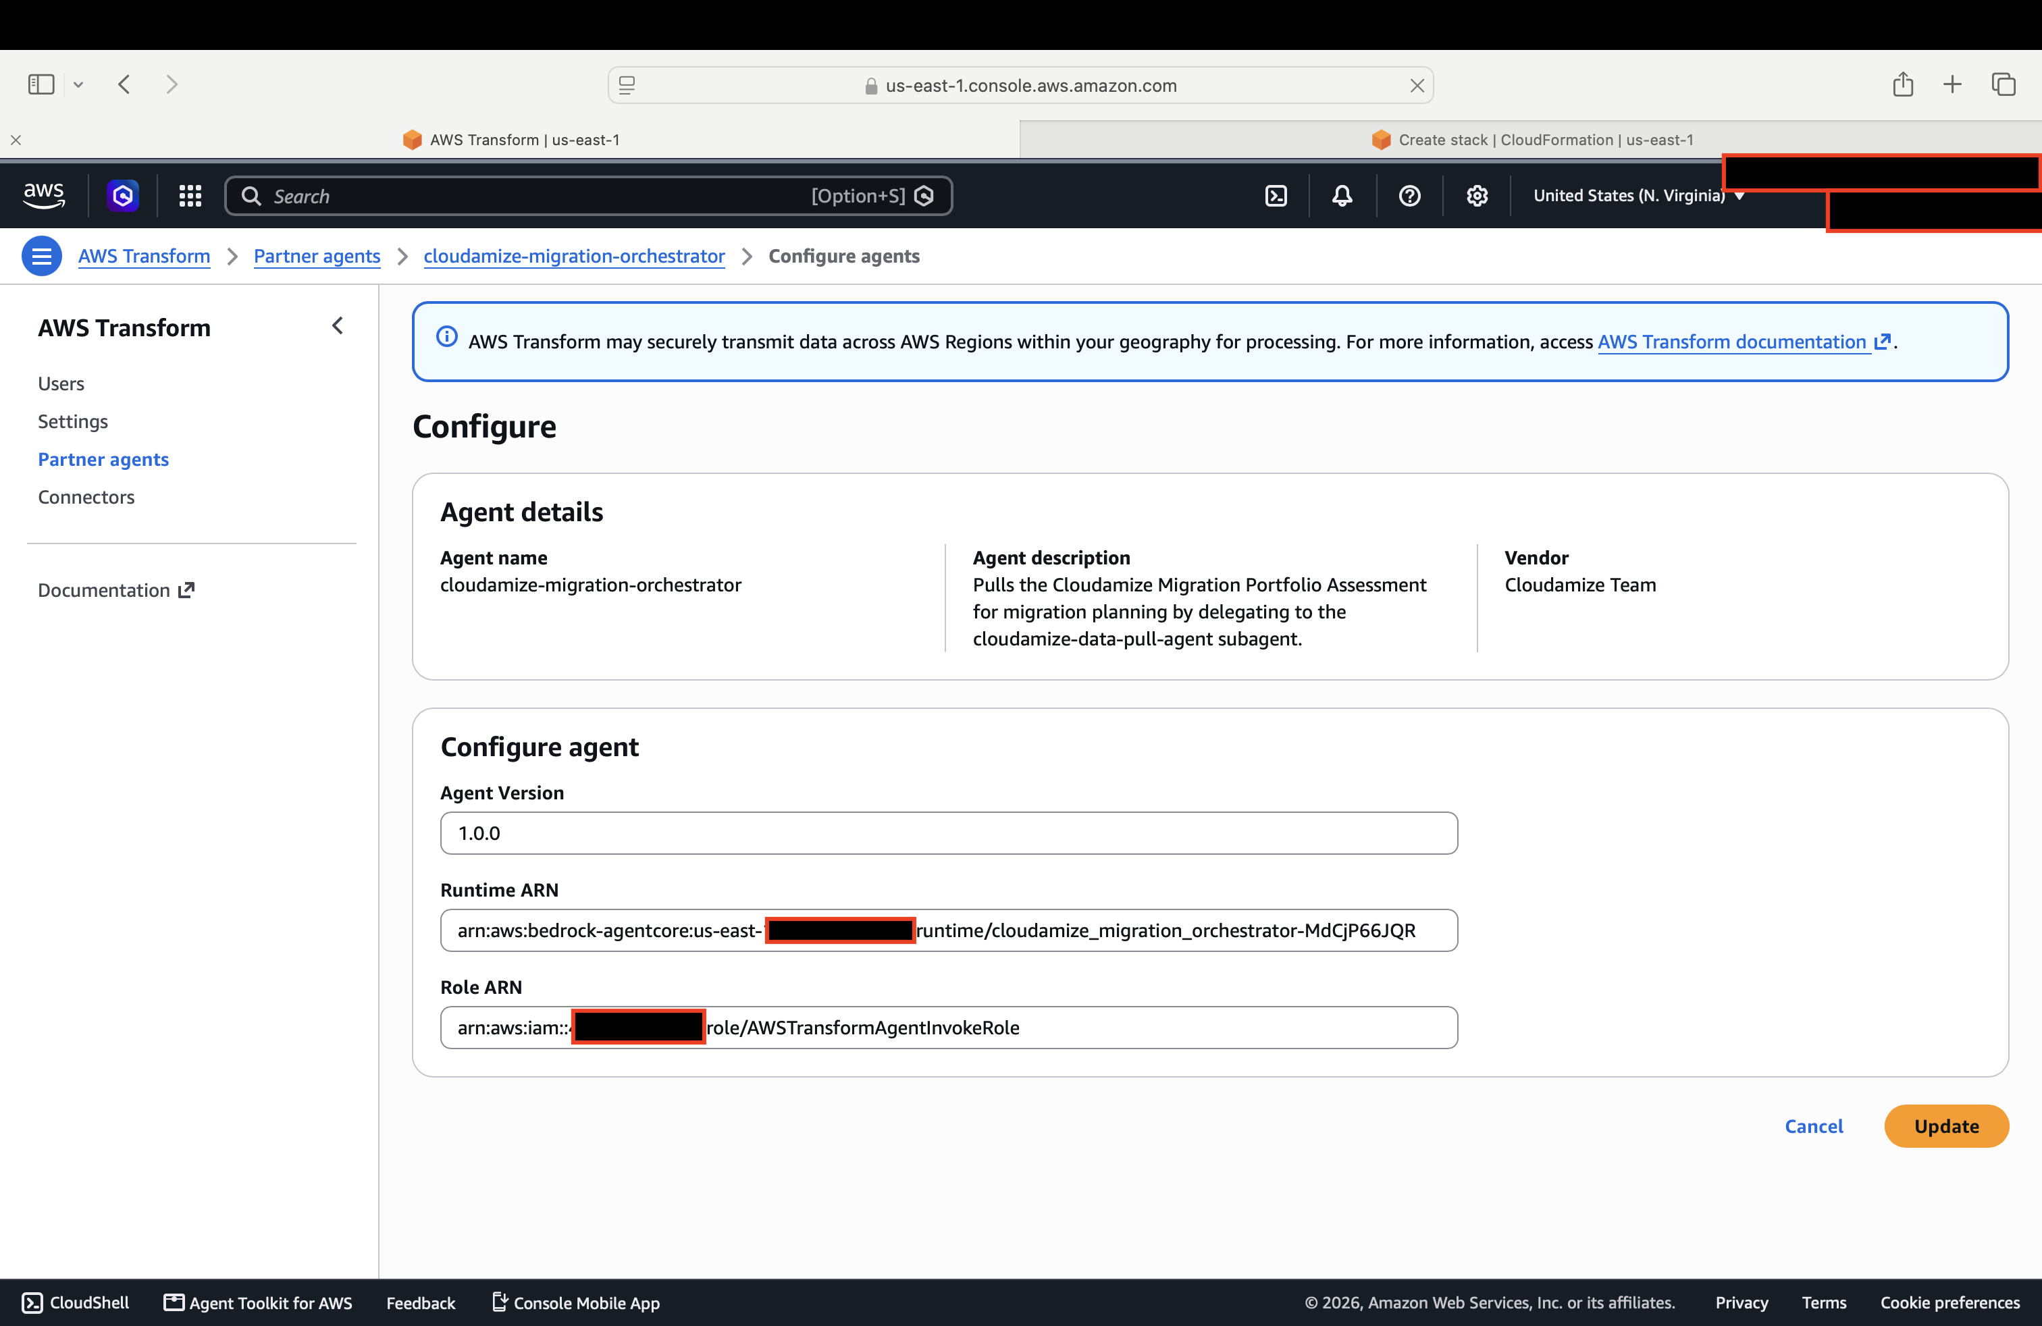Click Feedback in the footer
The height and width of the screenshot is (1326, 2042).
click(421, 1303)
